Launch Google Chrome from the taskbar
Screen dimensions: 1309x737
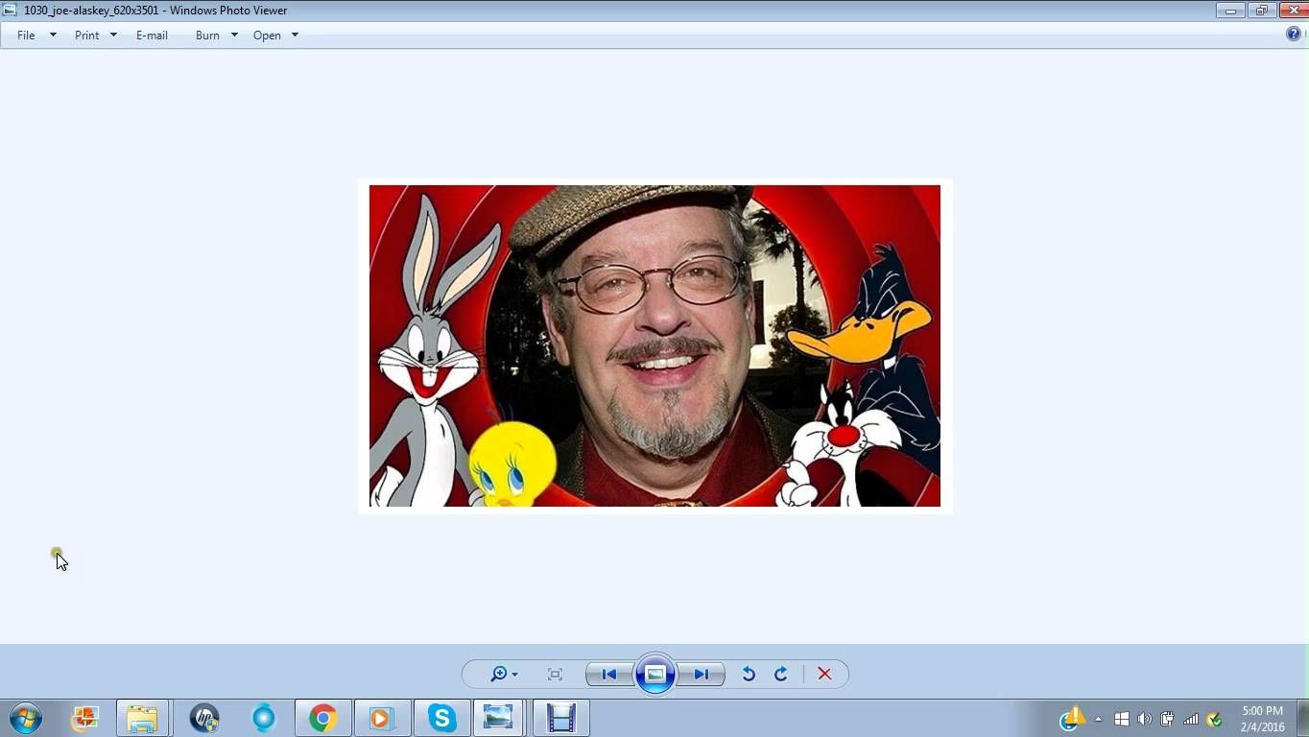pos(322,718)
